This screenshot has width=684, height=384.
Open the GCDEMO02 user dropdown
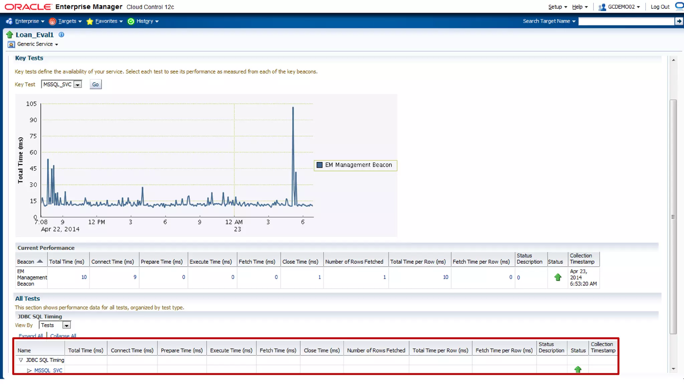pyautogui.click(x=624, y=7)
